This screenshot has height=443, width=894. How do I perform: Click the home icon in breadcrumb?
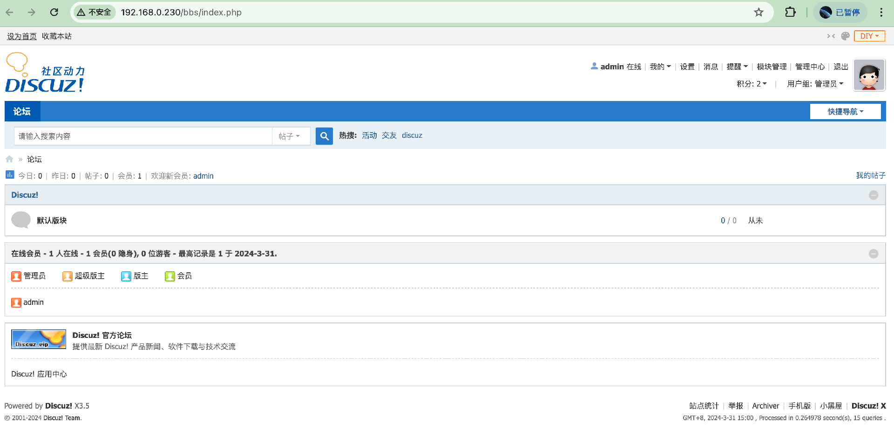[9, 159]
